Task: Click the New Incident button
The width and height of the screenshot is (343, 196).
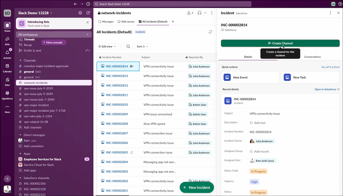Action: point(197,187)
